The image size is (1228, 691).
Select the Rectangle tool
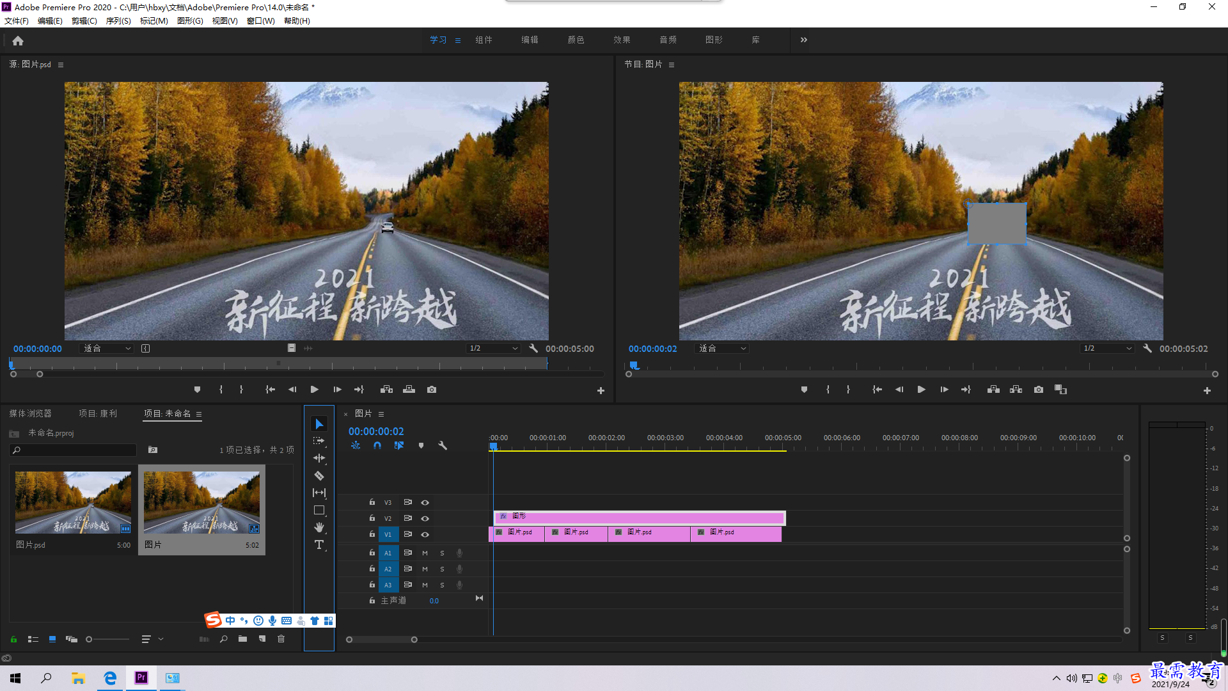point(319,510)
